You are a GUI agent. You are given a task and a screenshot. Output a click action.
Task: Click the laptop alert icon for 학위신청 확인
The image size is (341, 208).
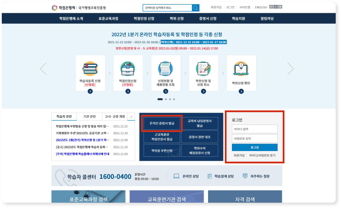[241, 69]
